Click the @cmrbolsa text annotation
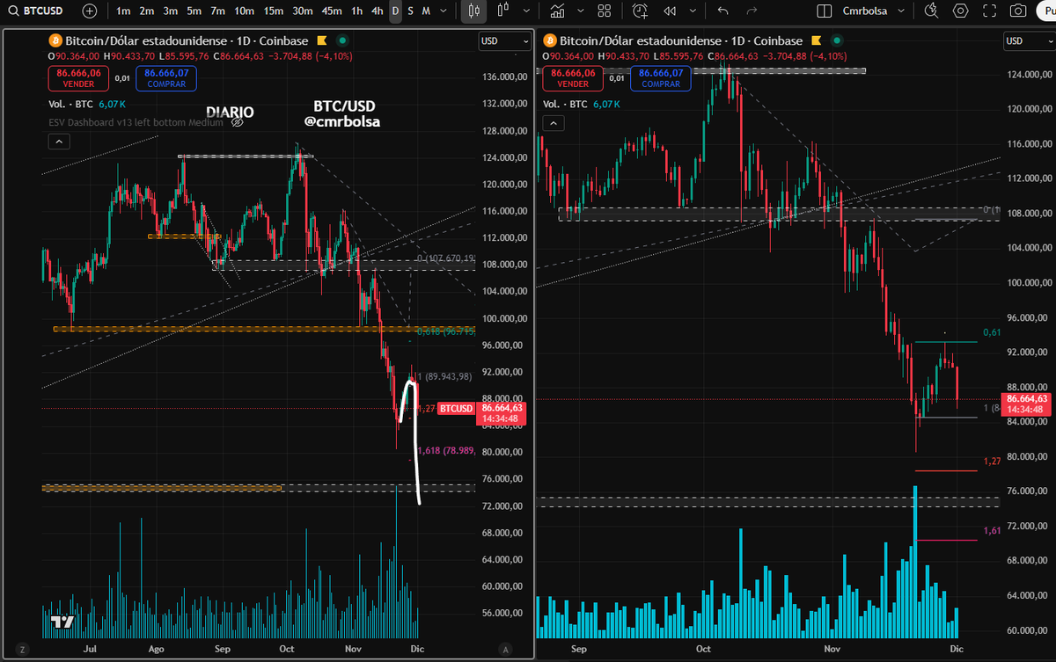The height and width of the screenshot is (662, 1056). click(342, 122)
